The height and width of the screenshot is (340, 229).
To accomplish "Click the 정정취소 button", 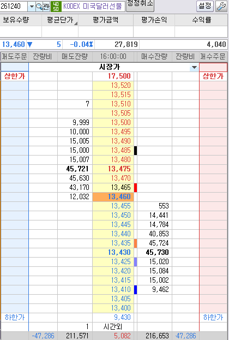I will click(140, 5).
